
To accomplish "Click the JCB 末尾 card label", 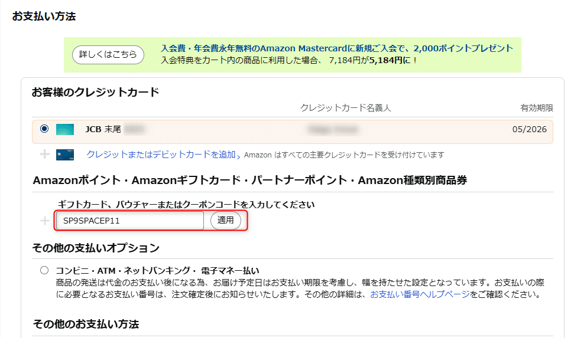I will click(x=103, y=129).
